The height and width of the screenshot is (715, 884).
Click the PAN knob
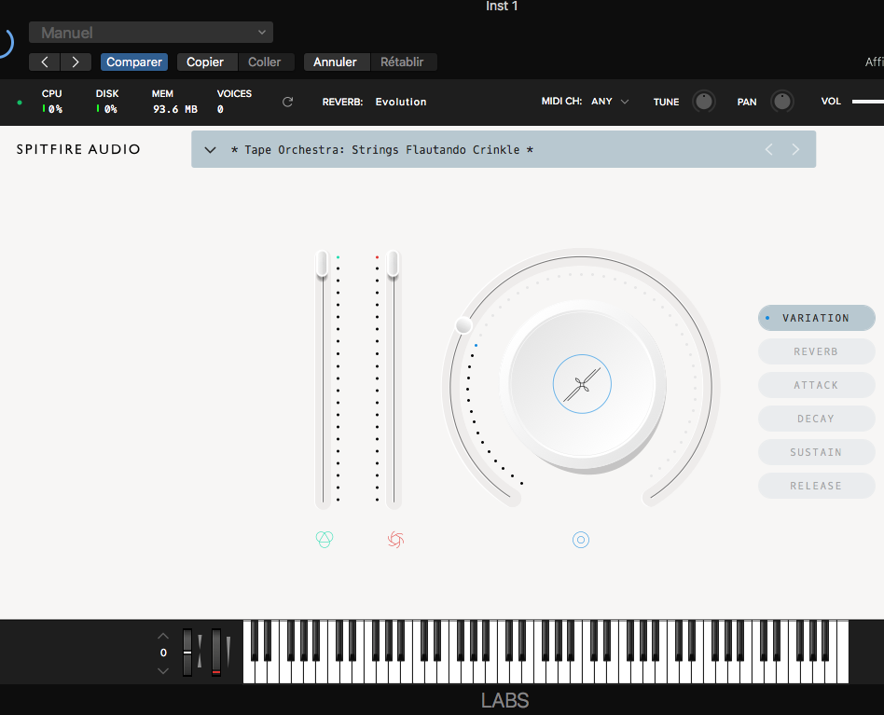point(782,102)
